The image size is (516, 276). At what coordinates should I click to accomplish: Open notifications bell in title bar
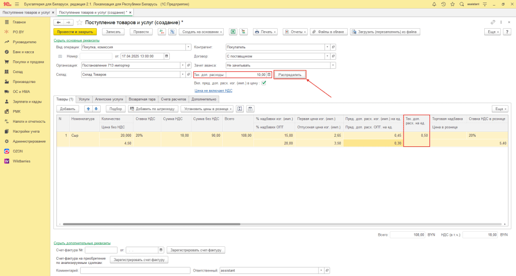(x=434, y=4)
